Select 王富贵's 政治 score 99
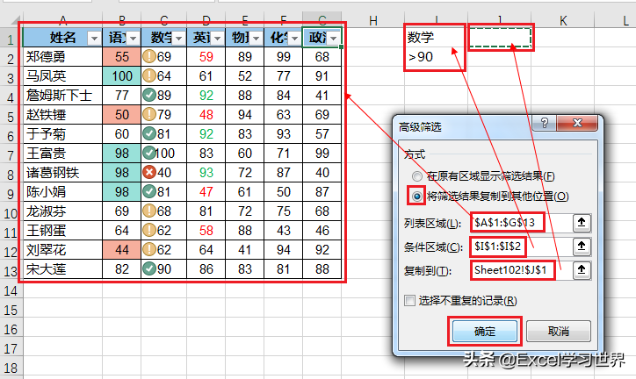This screenshot has height=379, width=636. [x=322, y=154]
